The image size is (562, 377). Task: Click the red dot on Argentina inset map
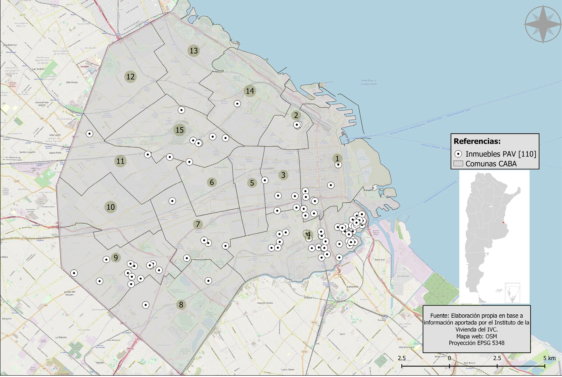click(503, 222)
